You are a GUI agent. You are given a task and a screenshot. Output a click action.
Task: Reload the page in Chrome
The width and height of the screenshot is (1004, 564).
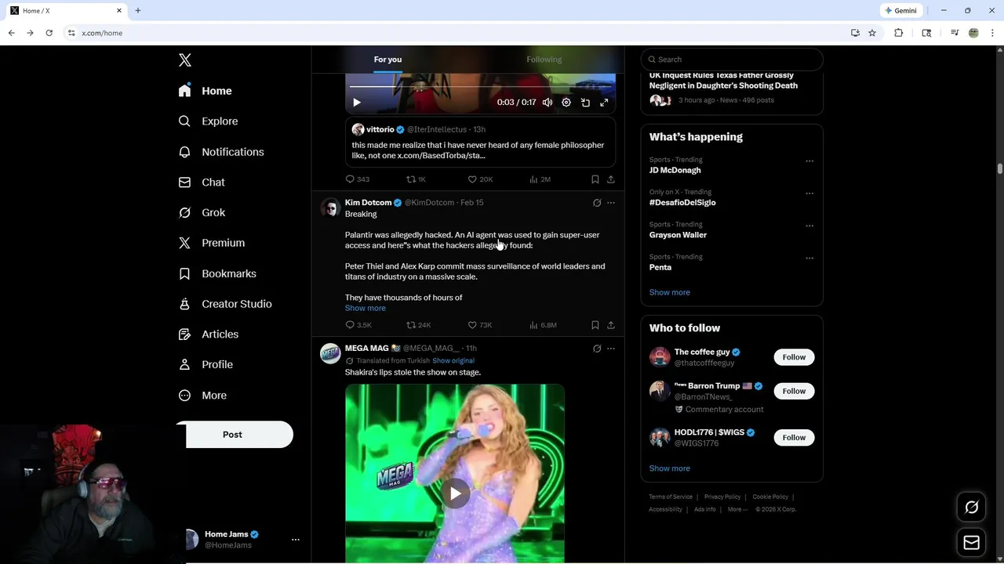[x=49, y=33]
